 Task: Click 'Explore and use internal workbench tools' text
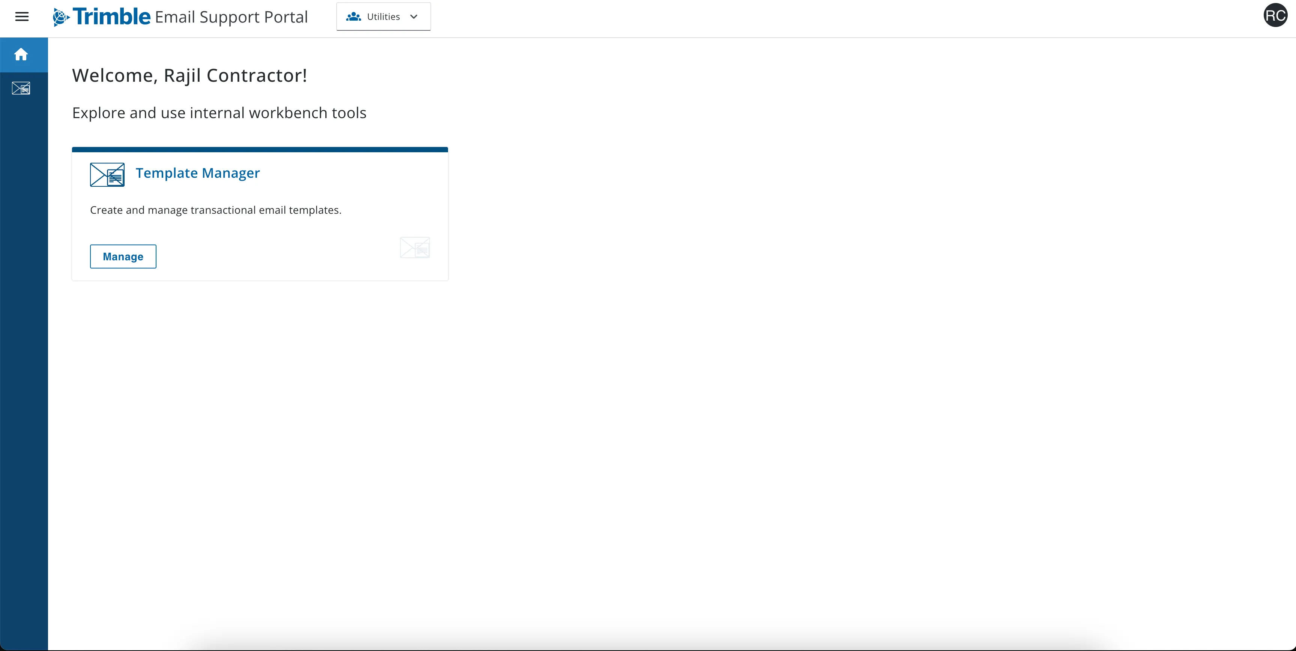pos(220,112)
